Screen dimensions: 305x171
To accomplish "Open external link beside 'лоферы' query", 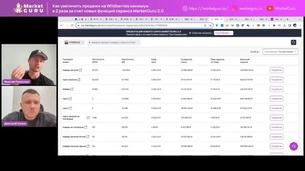I will point(72,89).
